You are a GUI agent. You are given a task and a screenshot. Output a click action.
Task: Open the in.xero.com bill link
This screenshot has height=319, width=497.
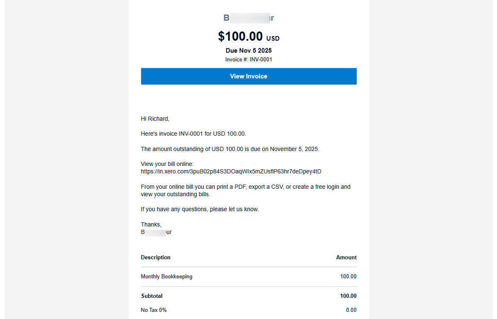(231, 171)
